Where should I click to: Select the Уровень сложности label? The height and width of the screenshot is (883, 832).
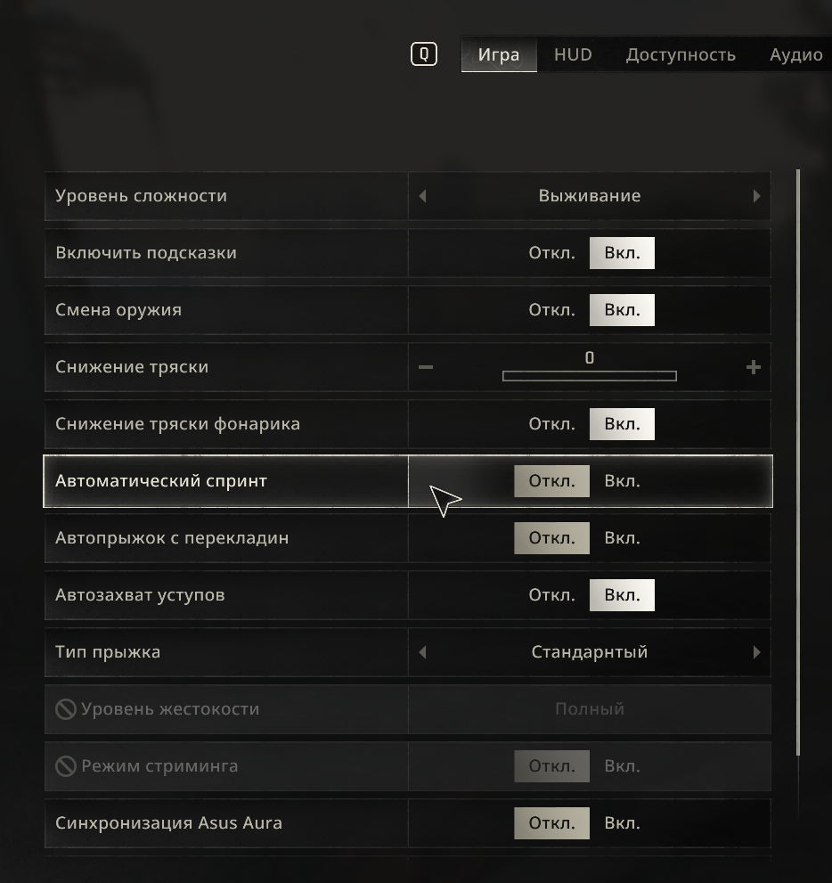click(142, 196)
